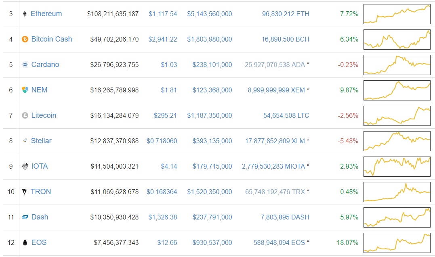Click IOTA price $4.14
The height and width of the screenshot is (257, 435).
169,166
